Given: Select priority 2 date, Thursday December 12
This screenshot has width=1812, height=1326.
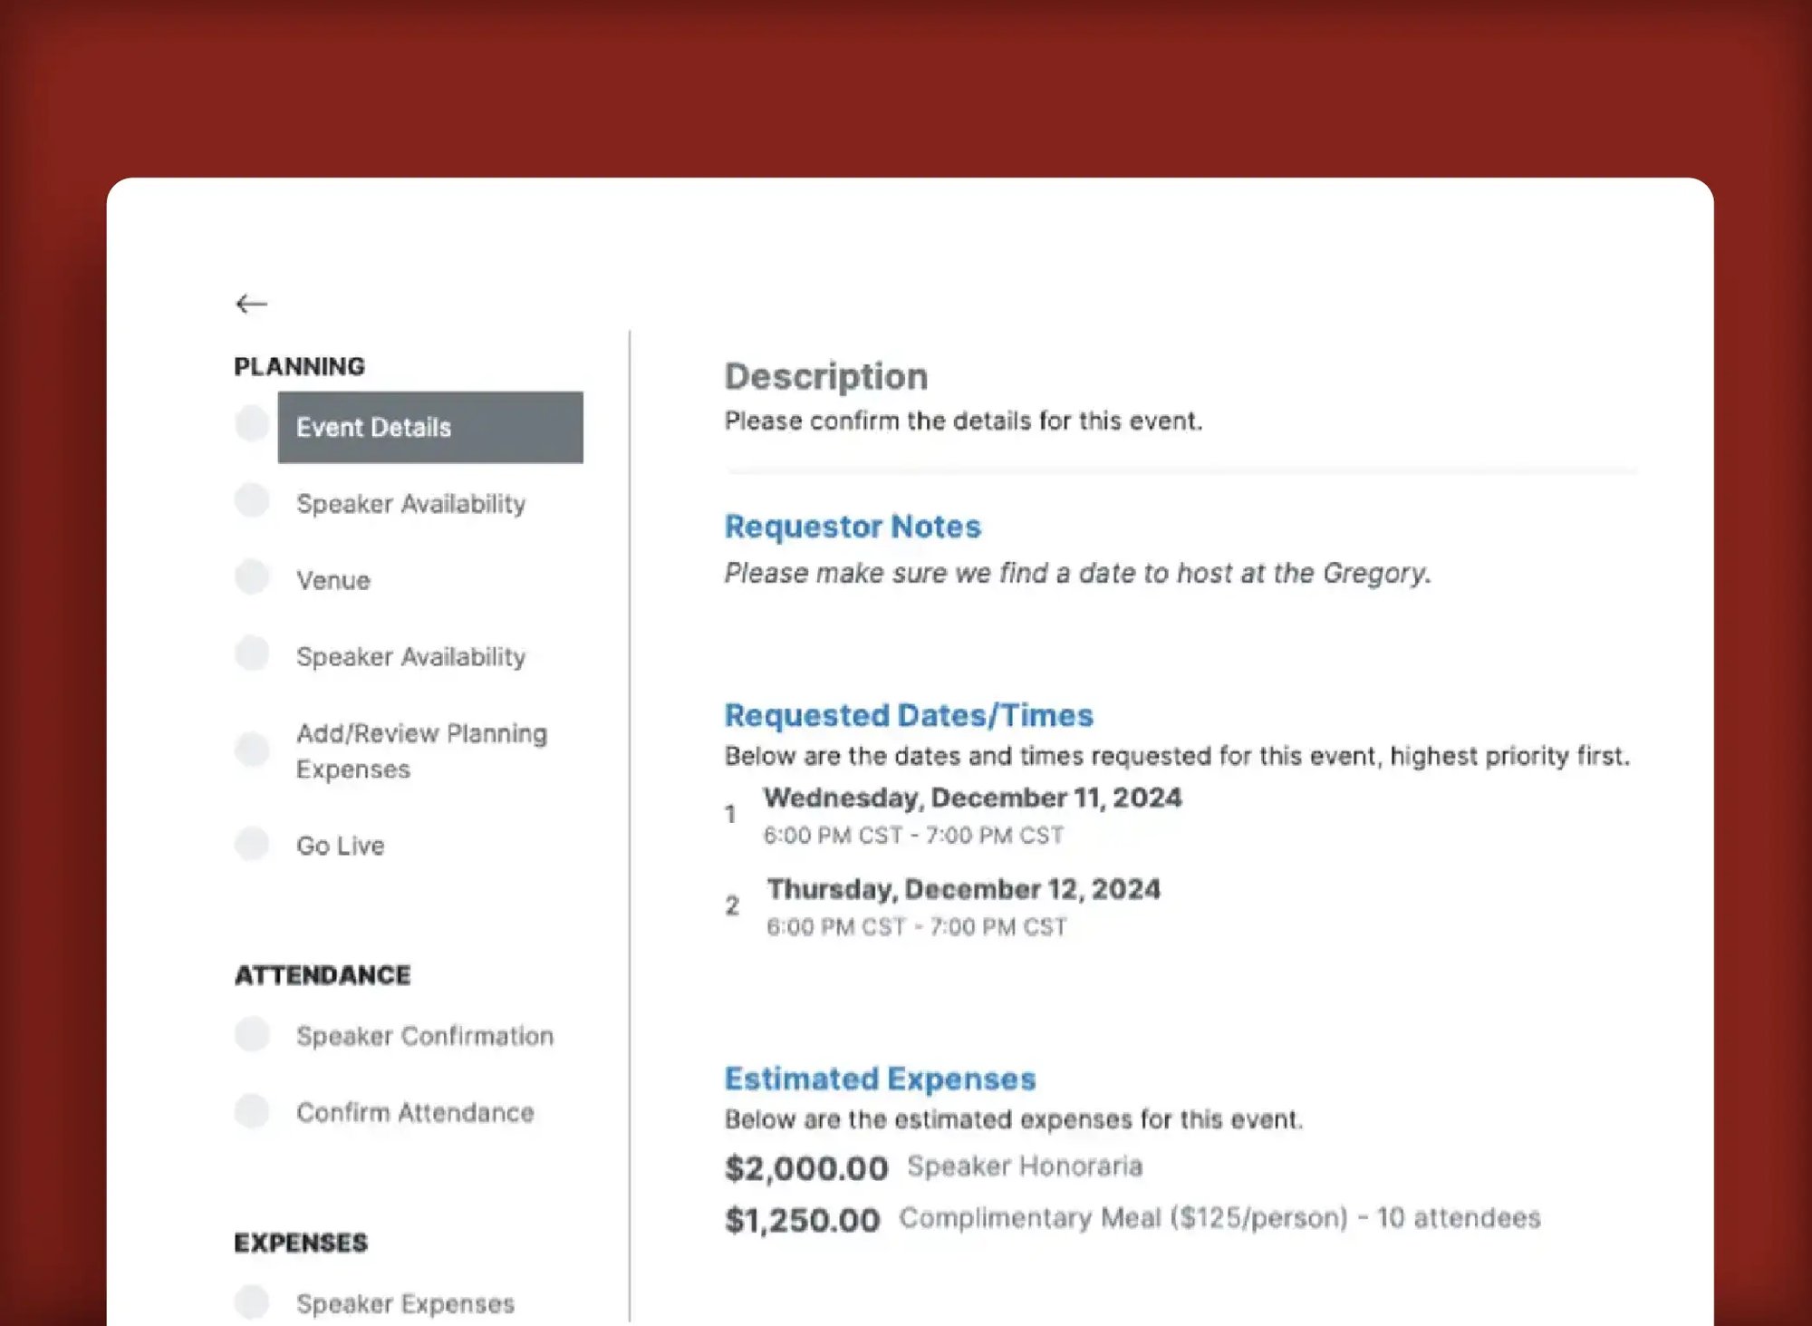Looking at the screenshot, I should 964,889.
